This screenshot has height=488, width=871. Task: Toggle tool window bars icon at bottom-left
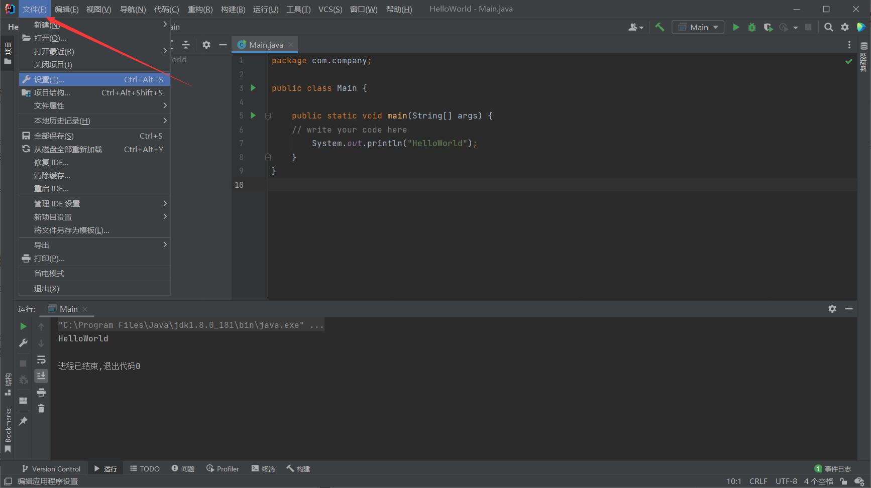click(8, 481)
